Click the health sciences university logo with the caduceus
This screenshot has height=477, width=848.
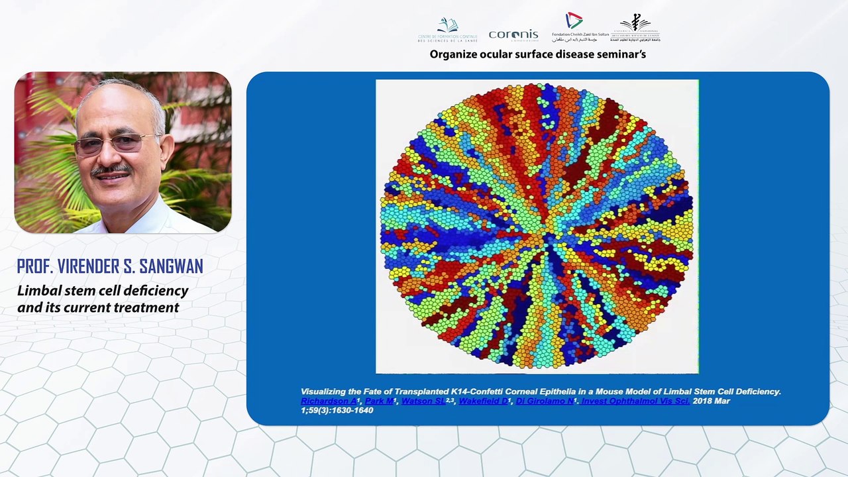[635, 28]
